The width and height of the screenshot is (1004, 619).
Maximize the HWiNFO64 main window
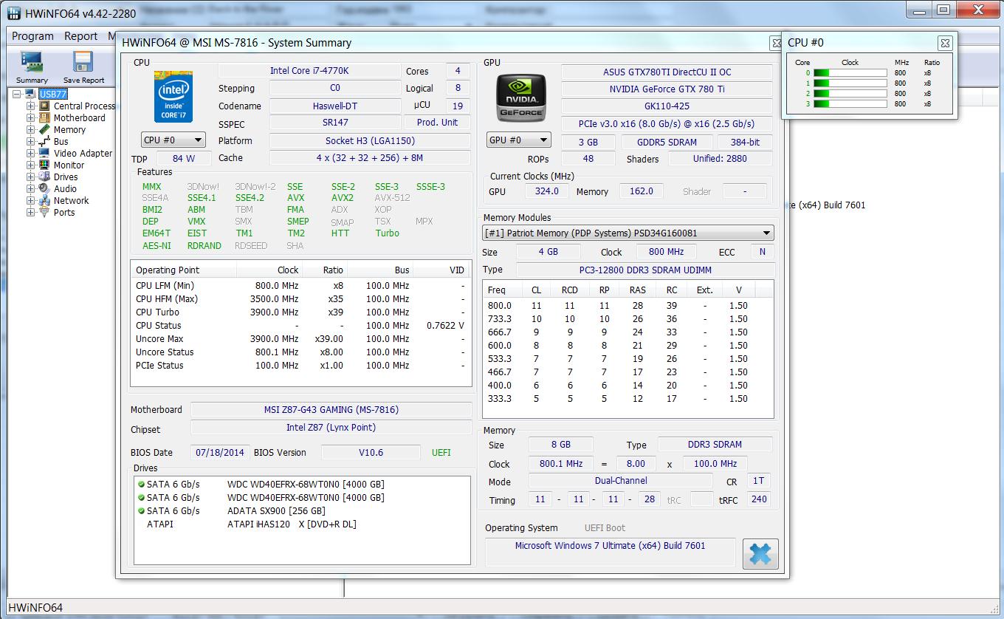click(x=943, y=9)
